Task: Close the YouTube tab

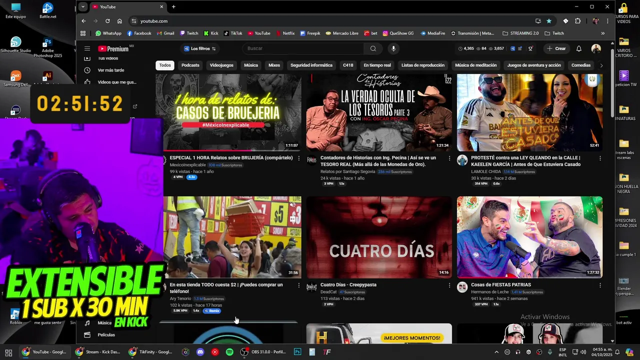Action: (x=161, y=6)
